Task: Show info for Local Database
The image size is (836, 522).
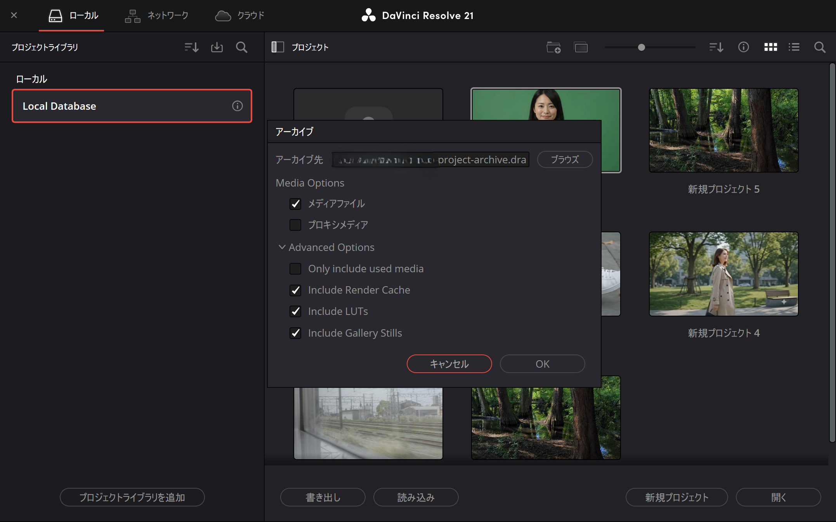Action: coord(238,106)
